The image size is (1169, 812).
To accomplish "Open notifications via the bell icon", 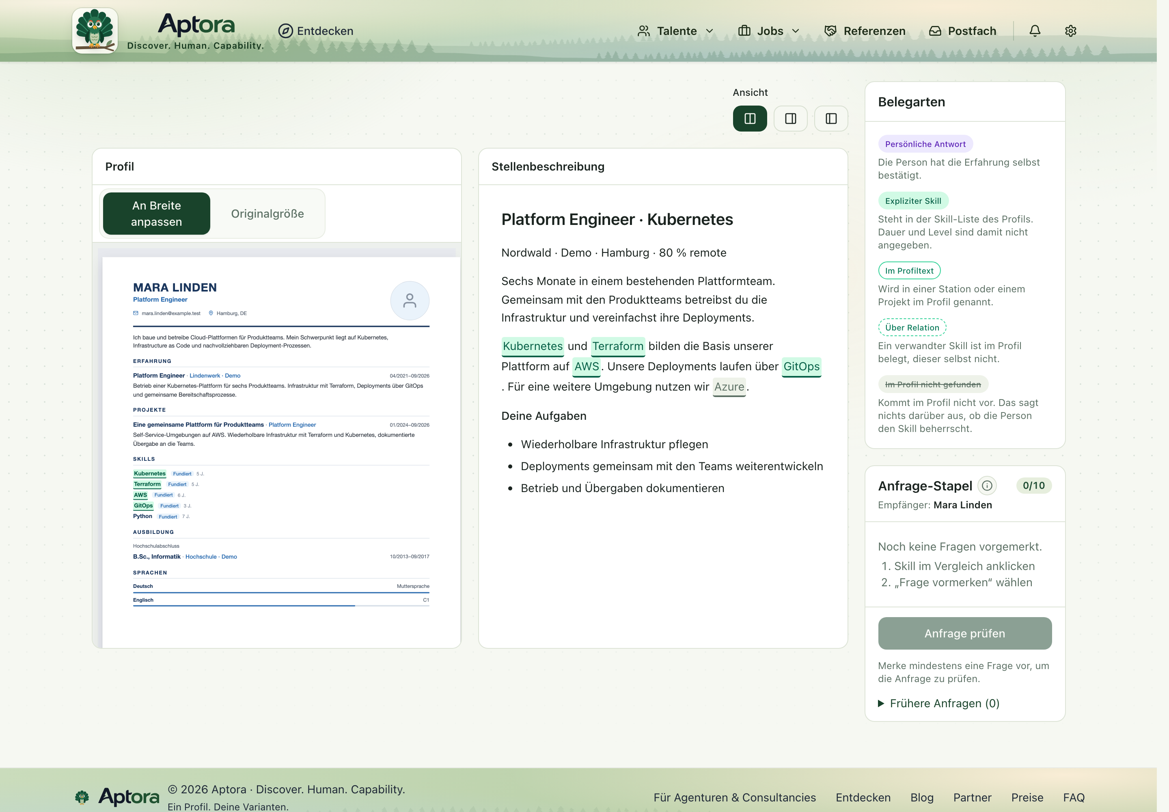I will [x=1035, y=31].
